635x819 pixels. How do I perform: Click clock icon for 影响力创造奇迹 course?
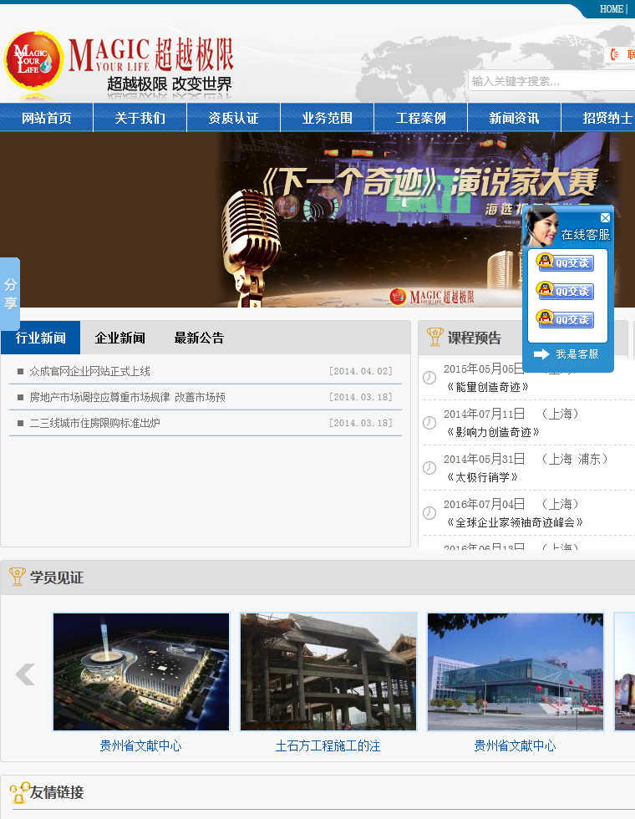pos(429,423)
